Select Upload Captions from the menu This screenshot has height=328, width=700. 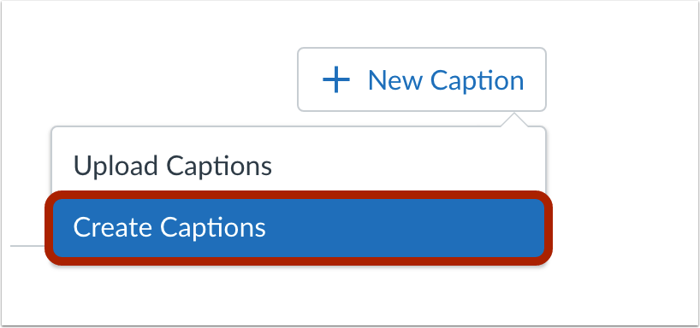(298, 166)
